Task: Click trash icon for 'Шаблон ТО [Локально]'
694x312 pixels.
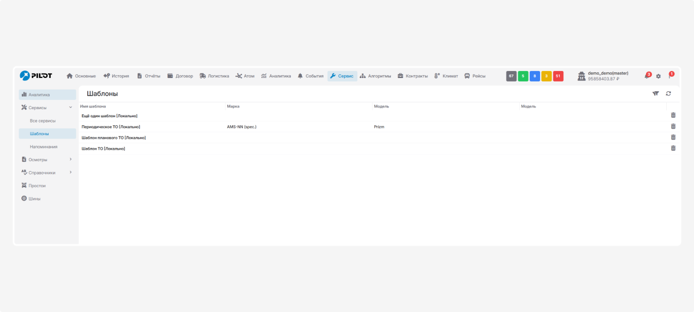Action: coord(673,148)
